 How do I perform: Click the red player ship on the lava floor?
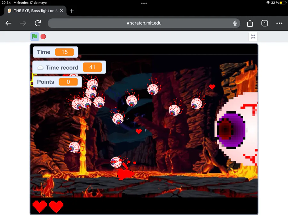pyautogui.click(x=125, y=174)
